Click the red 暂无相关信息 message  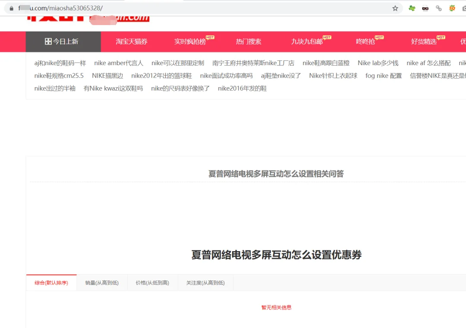click(277, 307)
